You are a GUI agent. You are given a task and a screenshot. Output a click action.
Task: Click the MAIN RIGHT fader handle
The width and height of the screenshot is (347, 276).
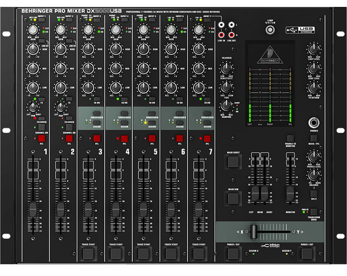coord(265,193)
